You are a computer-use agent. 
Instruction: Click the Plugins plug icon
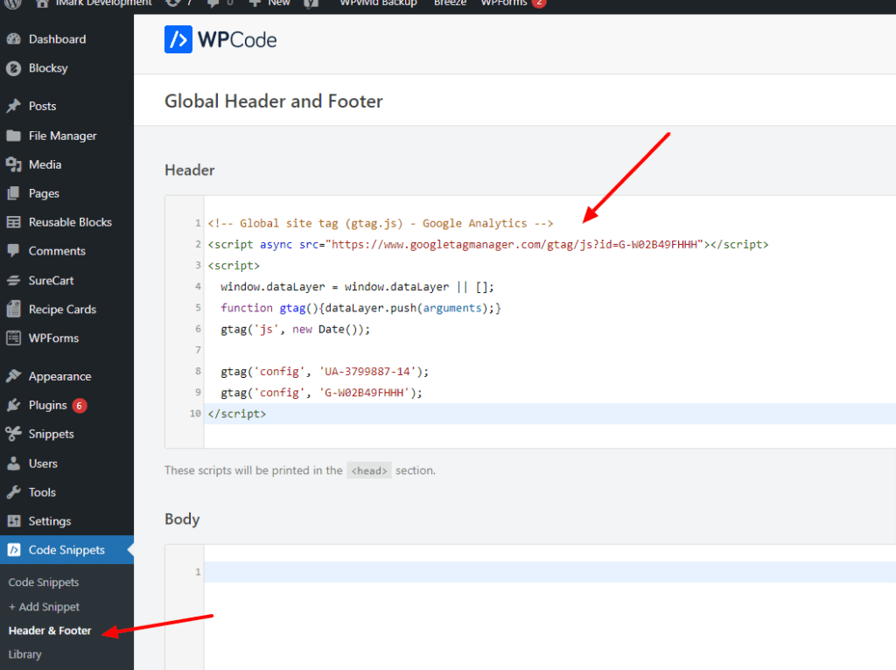coord(14,405)
